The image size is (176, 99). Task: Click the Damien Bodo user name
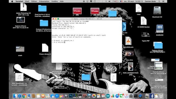coord(150,1)
